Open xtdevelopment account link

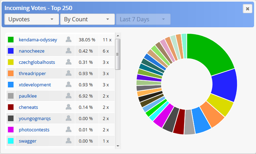click(x=35, y=85)
